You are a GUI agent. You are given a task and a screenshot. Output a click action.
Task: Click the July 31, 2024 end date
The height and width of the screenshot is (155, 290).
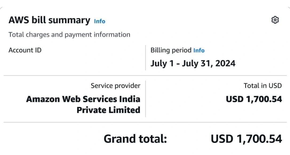(x=209, y=63)
